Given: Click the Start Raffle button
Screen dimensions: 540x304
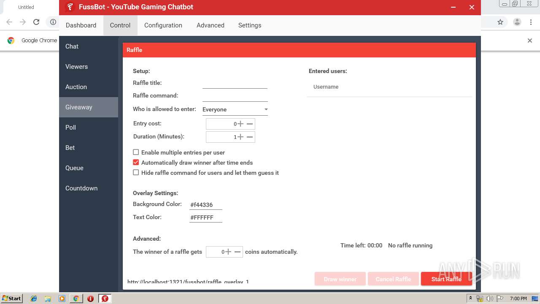Looking at the screenshot, I should 446,279.
